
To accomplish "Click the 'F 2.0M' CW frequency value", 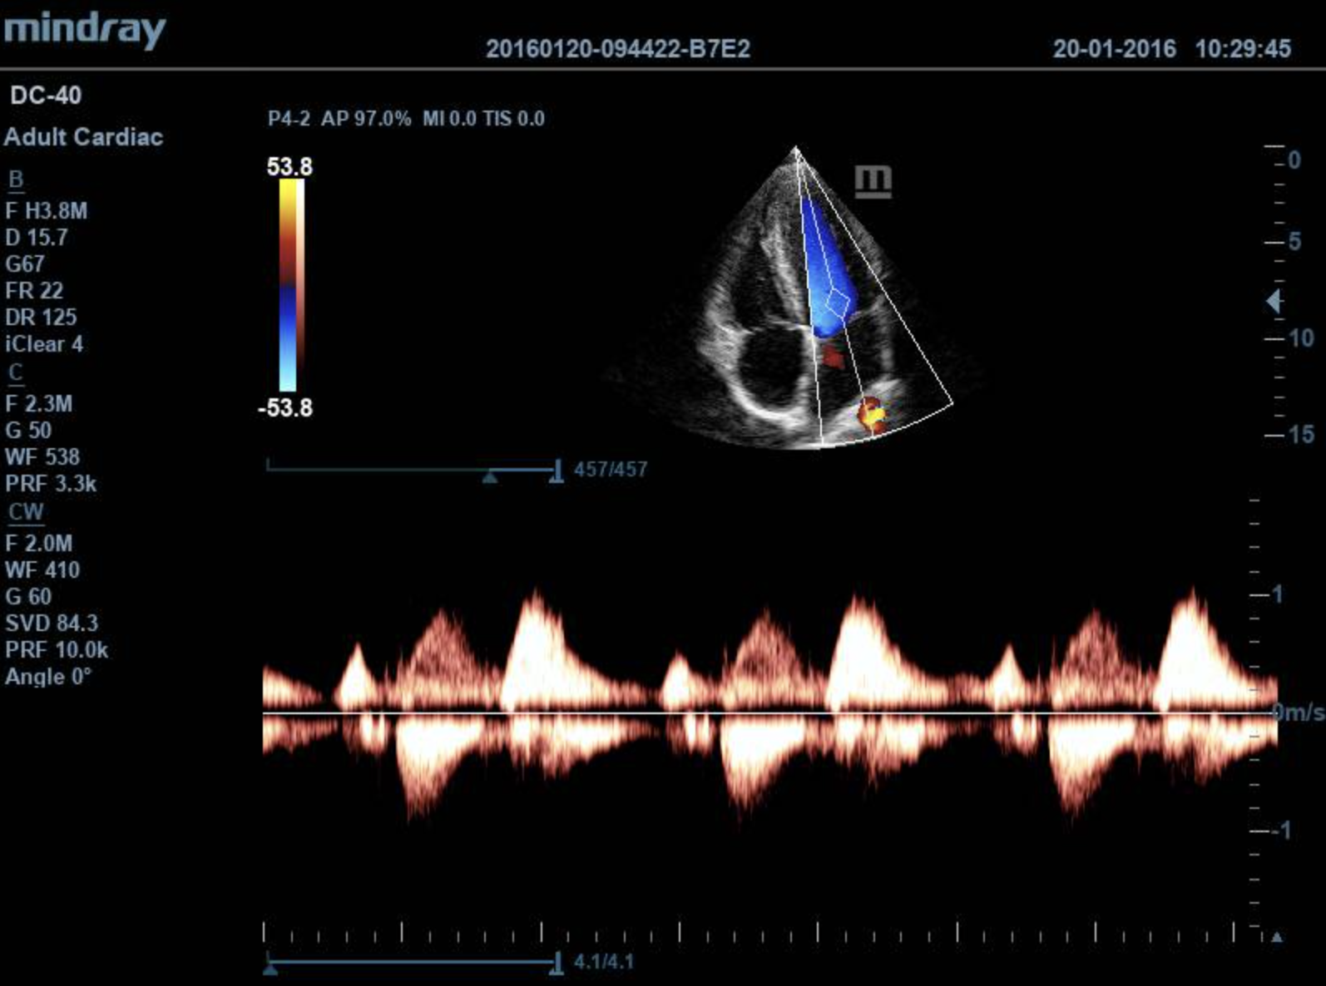I will tap(39, 544).
